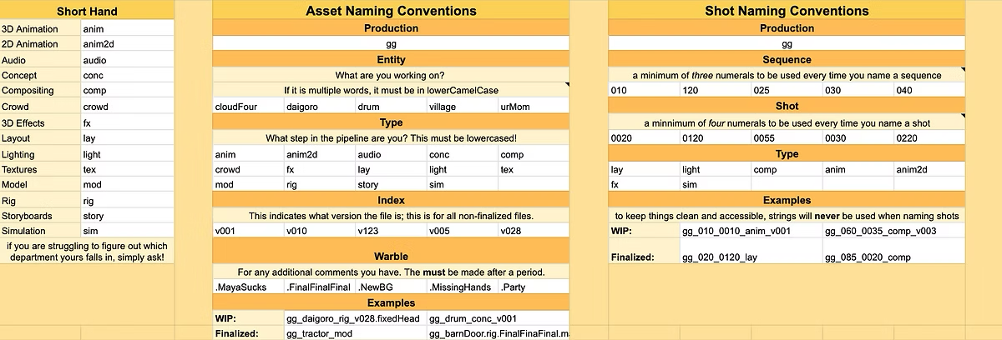The height and width of the screenshot is (340, 1002).
Task: Select the "2D Animation" label cell
Action: [x=40, y=44]
